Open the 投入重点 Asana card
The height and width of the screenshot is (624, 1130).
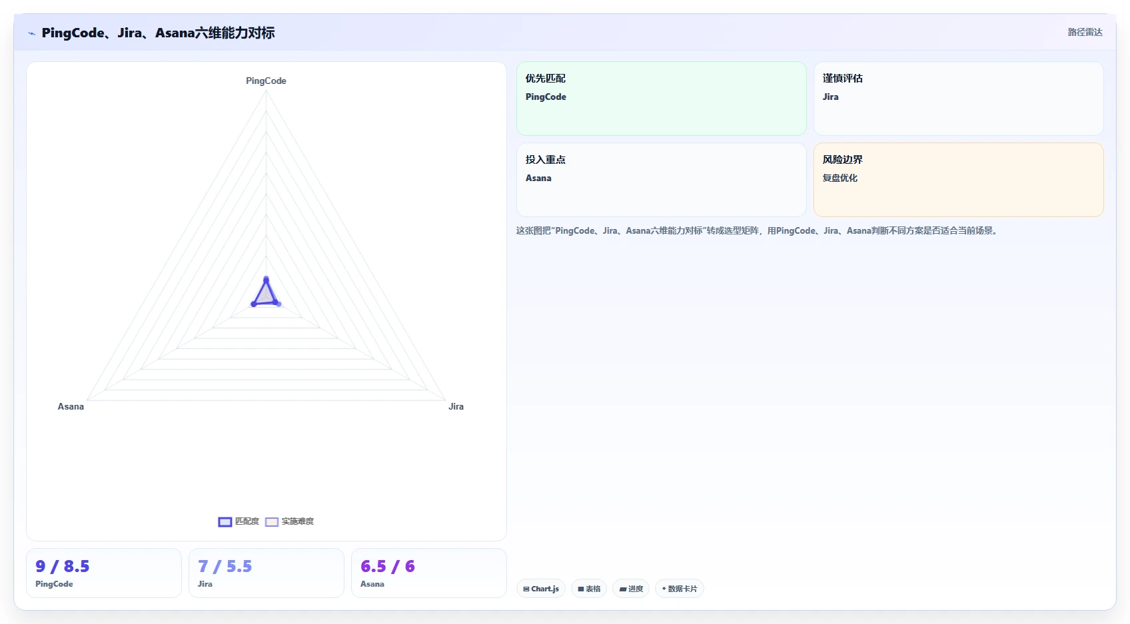[662, 180]
